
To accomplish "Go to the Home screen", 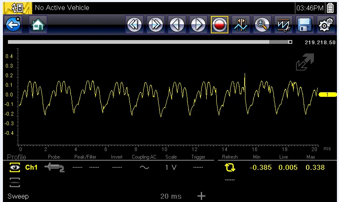I will [x=38, y=25].
